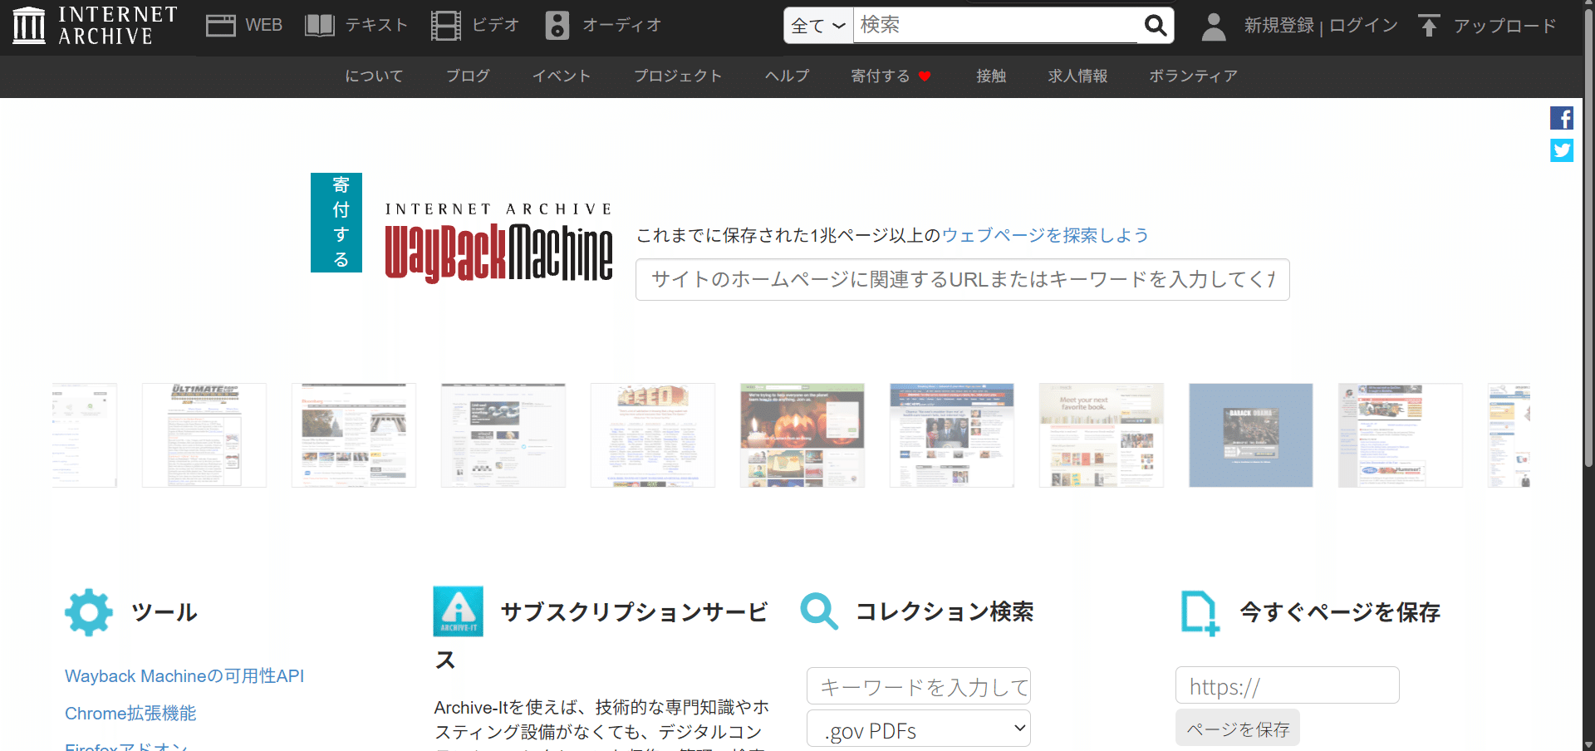Image resolution: width=1595 pixels, height=751 pixels.
Task: Open the 全て search scope dropdown
Action: coord(818,26)
